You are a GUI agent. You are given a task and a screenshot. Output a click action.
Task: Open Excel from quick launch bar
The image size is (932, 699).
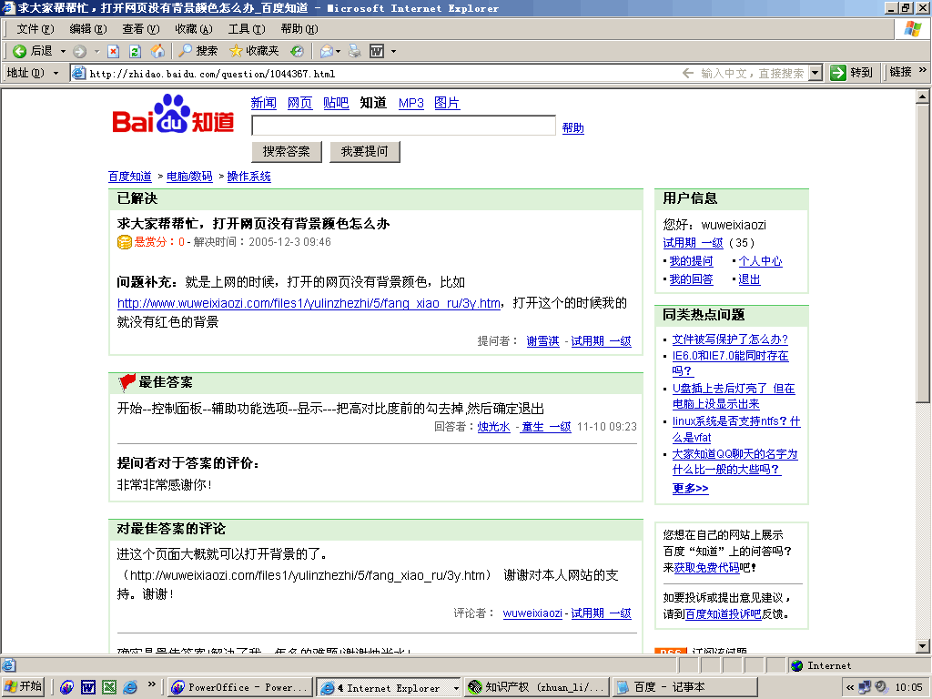(x=109, y=688)
